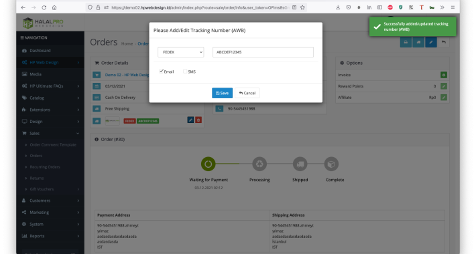Click green Invoice generate icon
The height and width of the screenshot is (254, 476).
coord(444,75)
